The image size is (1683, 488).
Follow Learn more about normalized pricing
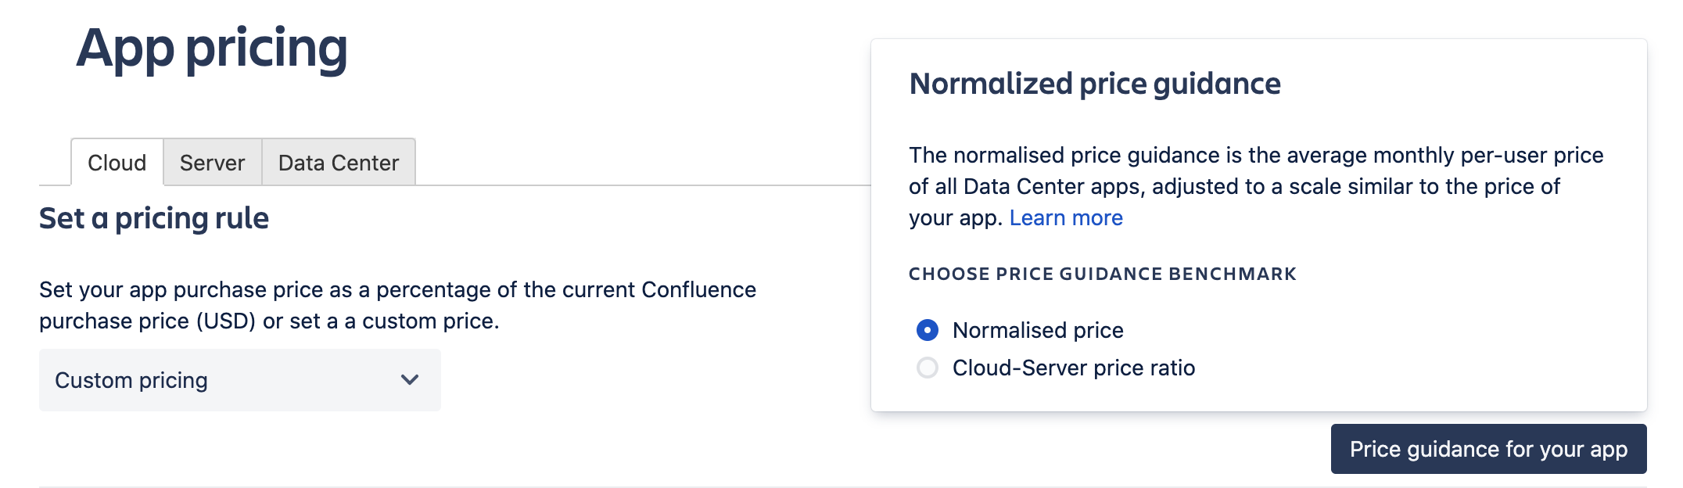tap(1067, 217)
